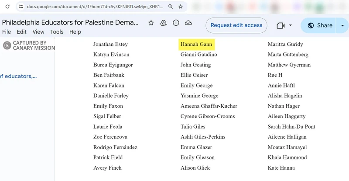This screenshot has width=349, height=181.
Task: Click the name Aileen Haggerty
Action: click(x=287, y=116)
